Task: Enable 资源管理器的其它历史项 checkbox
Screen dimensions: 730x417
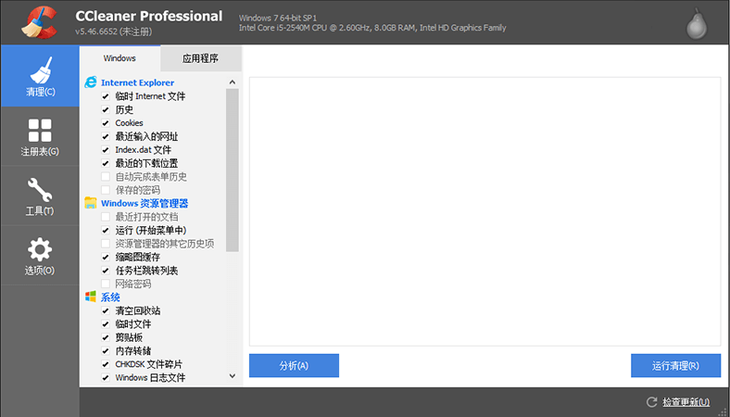Action: pos(106,244)
